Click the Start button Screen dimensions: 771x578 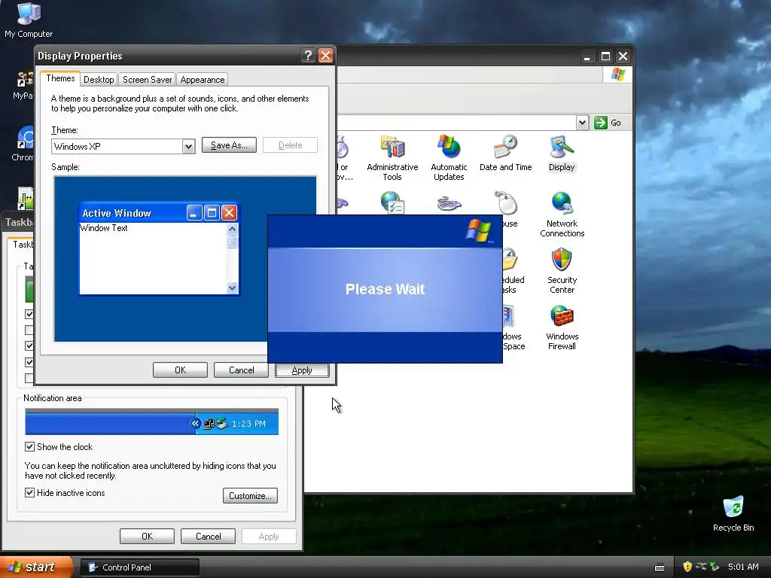pos(36,567)
